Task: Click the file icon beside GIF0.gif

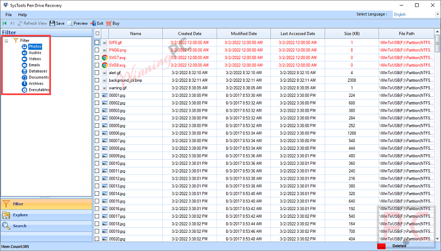Action: [x=105, y=43]
